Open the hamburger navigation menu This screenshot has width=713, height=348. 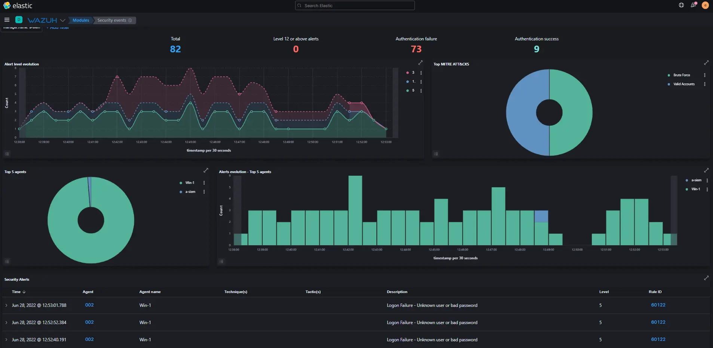click(x=7, y=20)
